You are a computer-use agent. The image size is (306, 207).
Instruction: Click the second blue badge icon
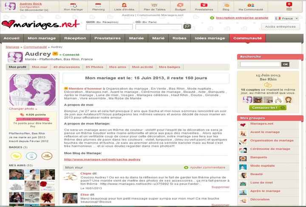click(31, 156)
